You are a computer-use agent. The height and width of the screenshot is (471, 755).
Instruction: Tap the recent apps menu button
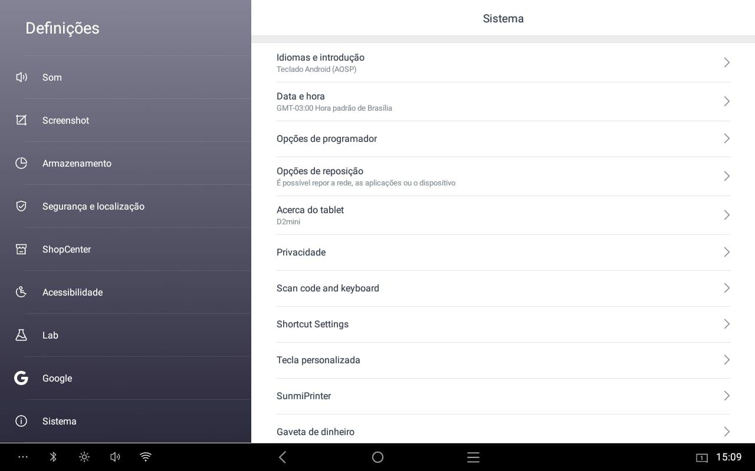pos(473,457)
